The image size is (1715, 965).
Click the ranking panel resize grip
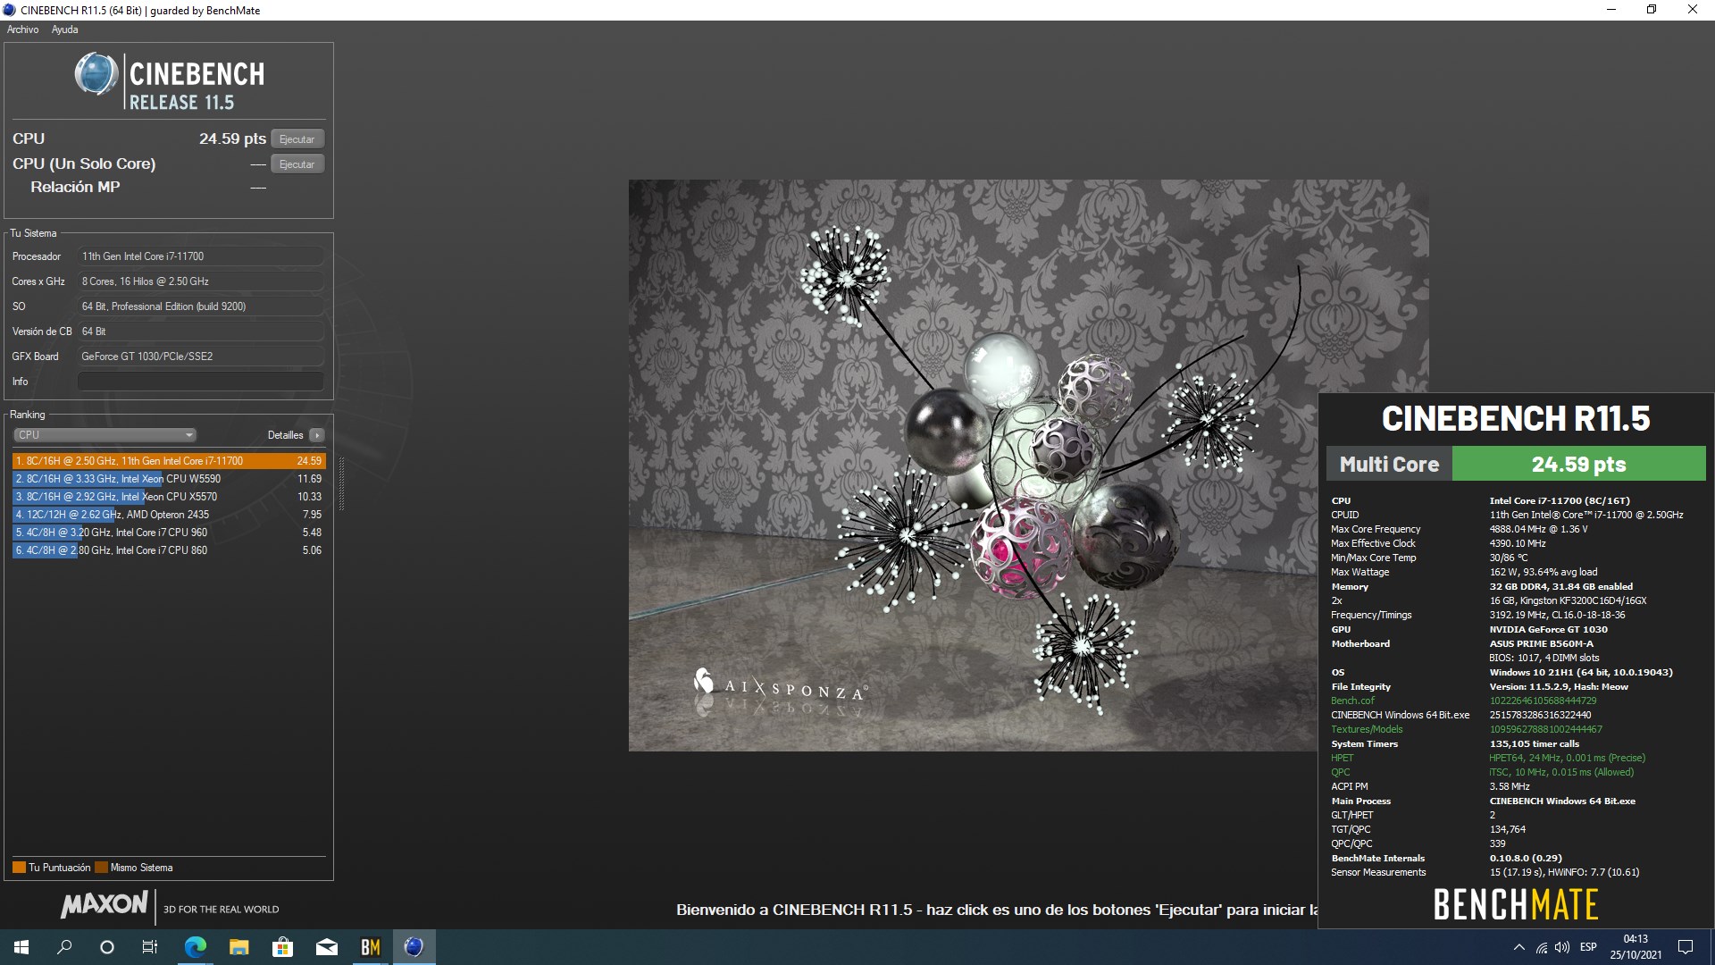click(x=341, y=483)
